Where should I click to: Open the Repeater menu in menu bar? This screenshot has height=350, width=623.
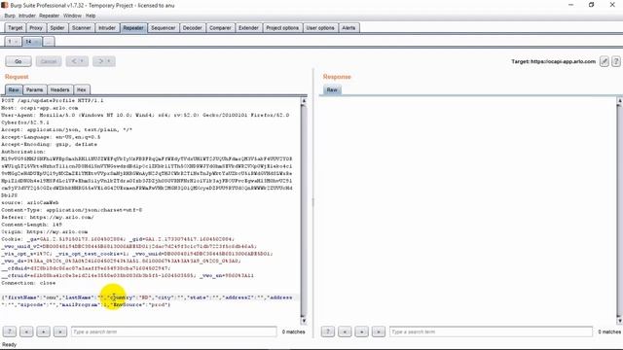coord(50,16)
